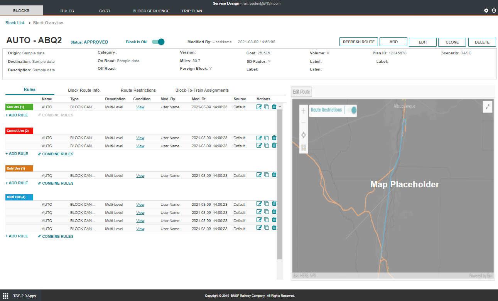Click the TSS 2.0 Apps label

tap(24, 296)
